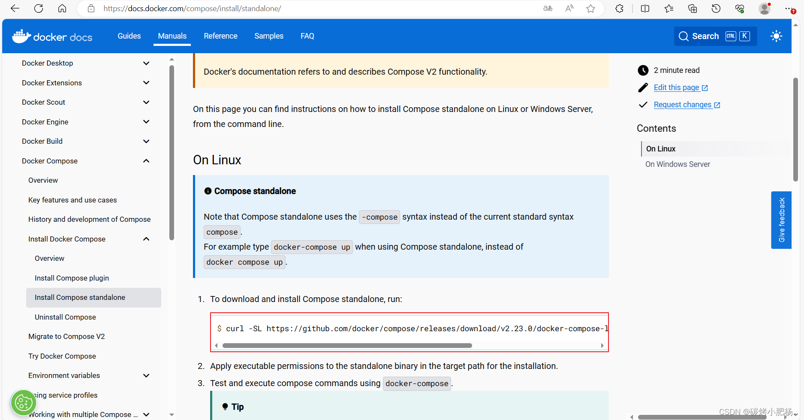Viewport: 804px width, 420px height.
Task: Click the On Linux heading
Action: tap(217, 160)
